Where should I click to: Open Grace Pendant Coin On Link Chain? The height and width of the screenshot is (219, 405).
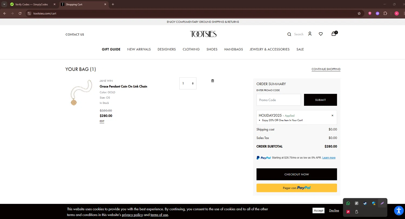click(123, 87)
